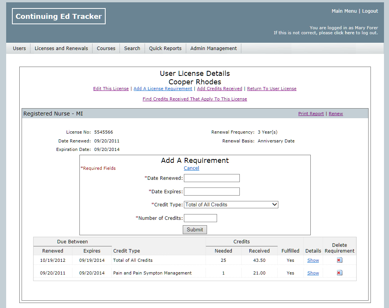Screen dimensions: 389x308
Task: Open Licenses and Renewals menu
Action: 61,49
